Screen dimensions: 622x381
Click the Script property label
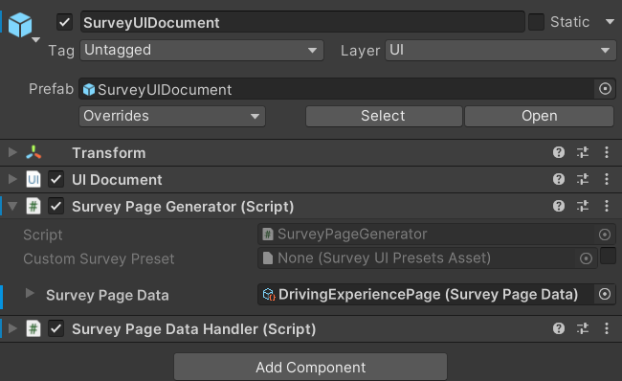click(x=43, y=235)
